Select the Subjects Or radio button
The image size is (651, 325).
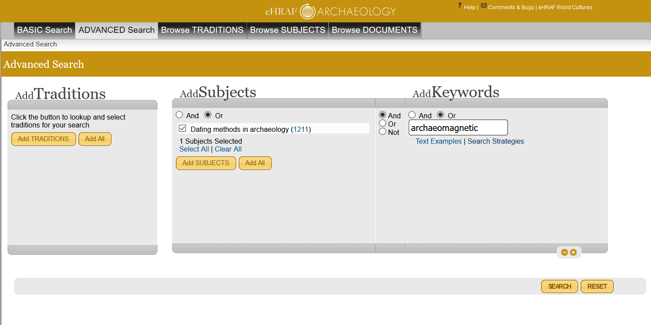click(208, 115)
